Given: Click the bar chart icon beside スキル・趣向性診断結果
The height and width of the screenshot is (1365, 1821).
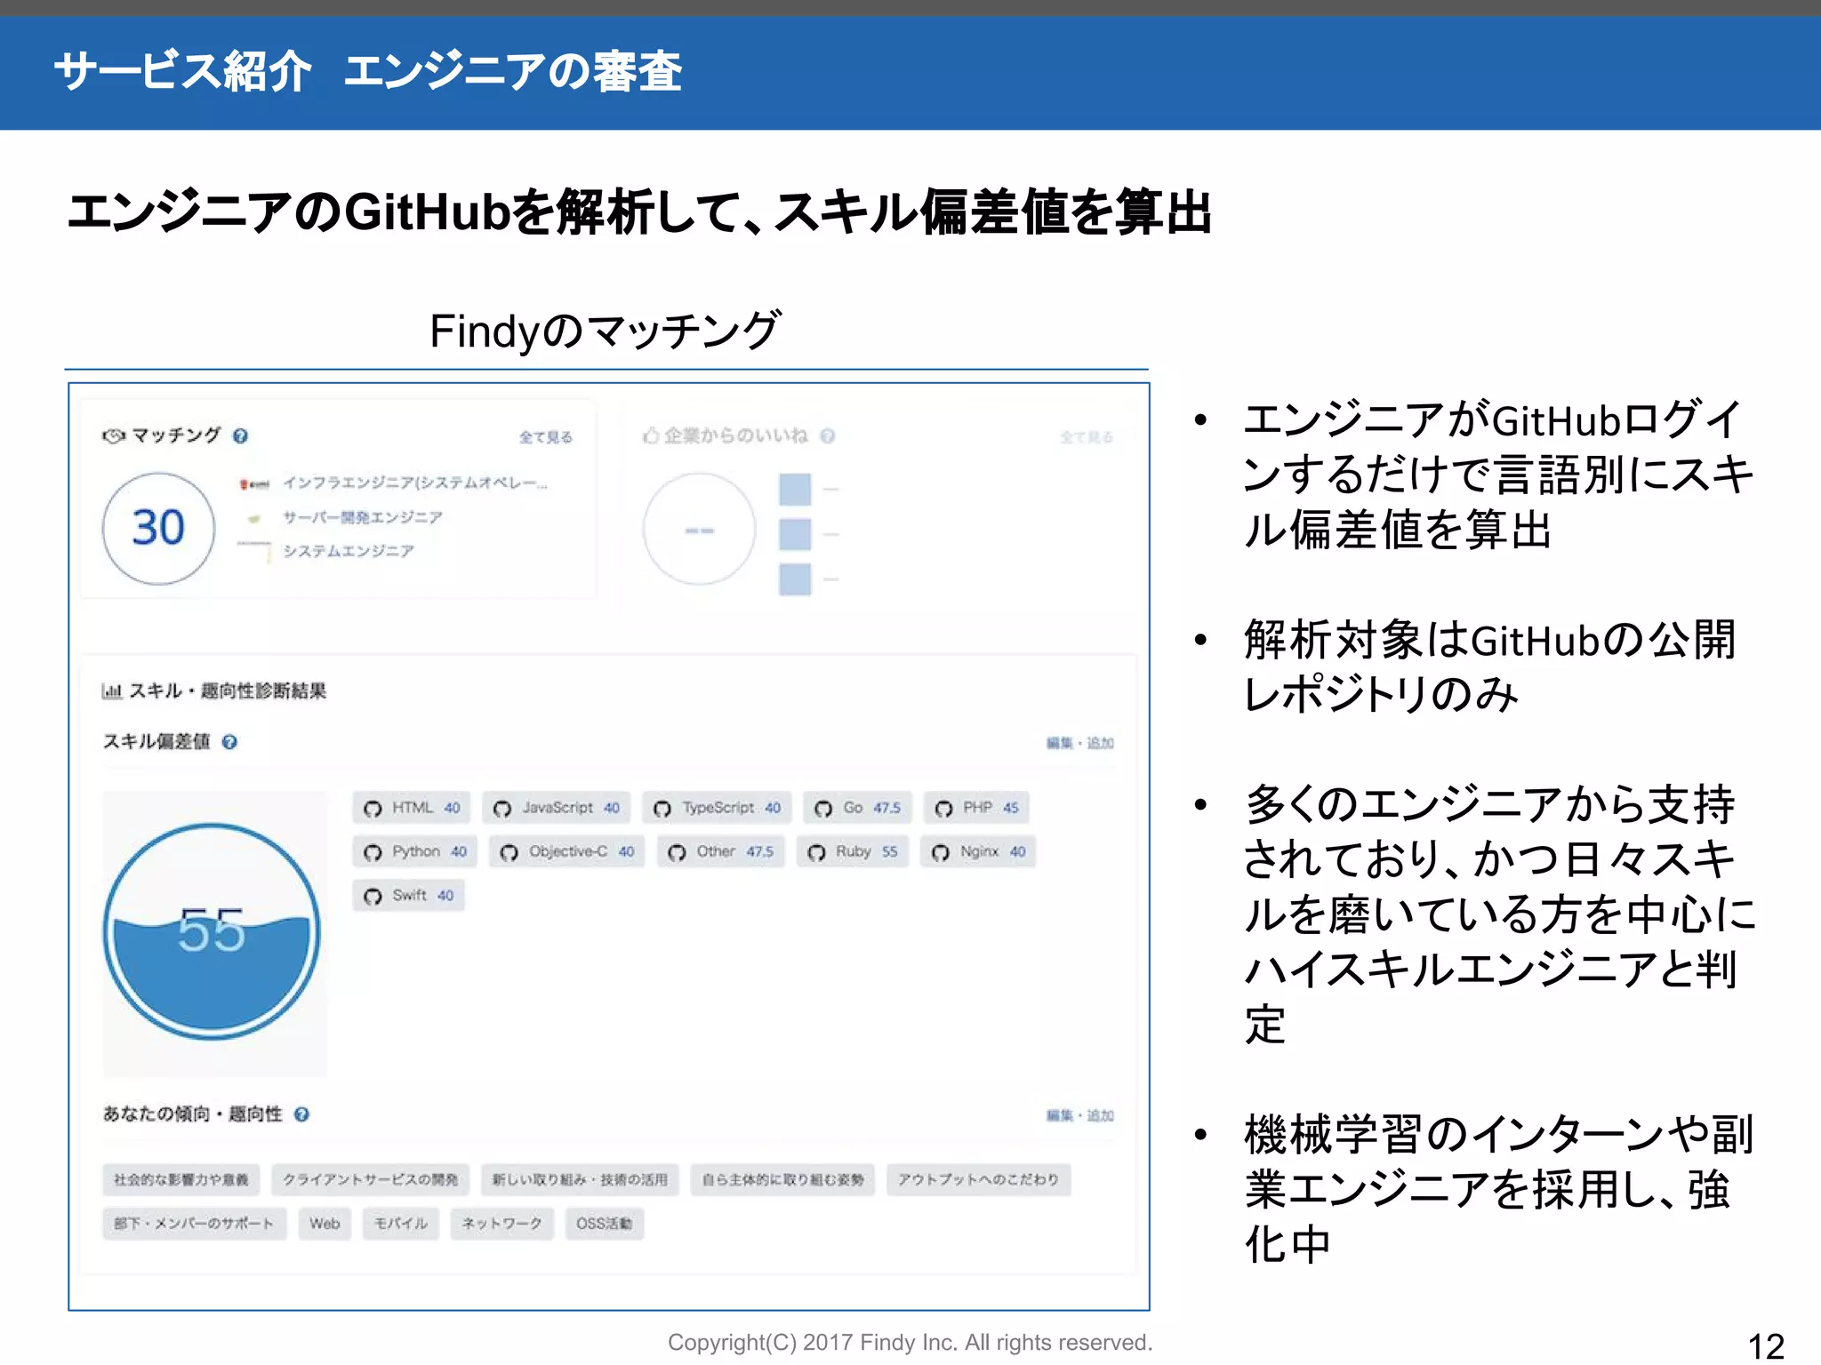Looking at the screenshot, I should click(x=111, y=691).
